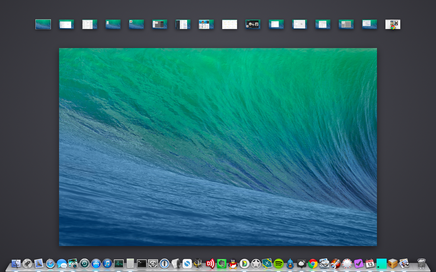Launch Airmail envelope icon
The width and height of the screenshot is (436, 272).
click(347, 264)
